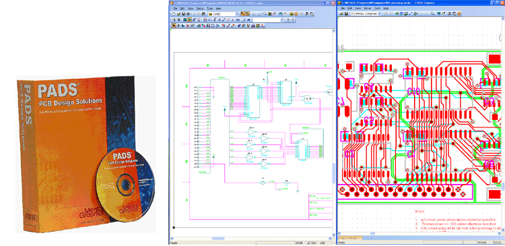
Task: Click the Open folder icon in PADS Layout
Action: click(x=341, y=13)
